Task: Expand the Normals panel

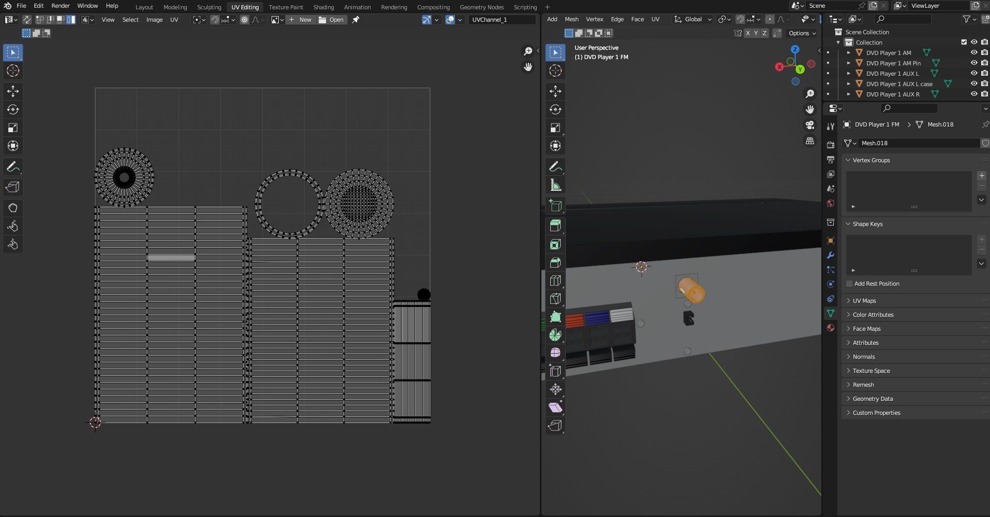Action: pyautogui.click(x=915, y=357)
